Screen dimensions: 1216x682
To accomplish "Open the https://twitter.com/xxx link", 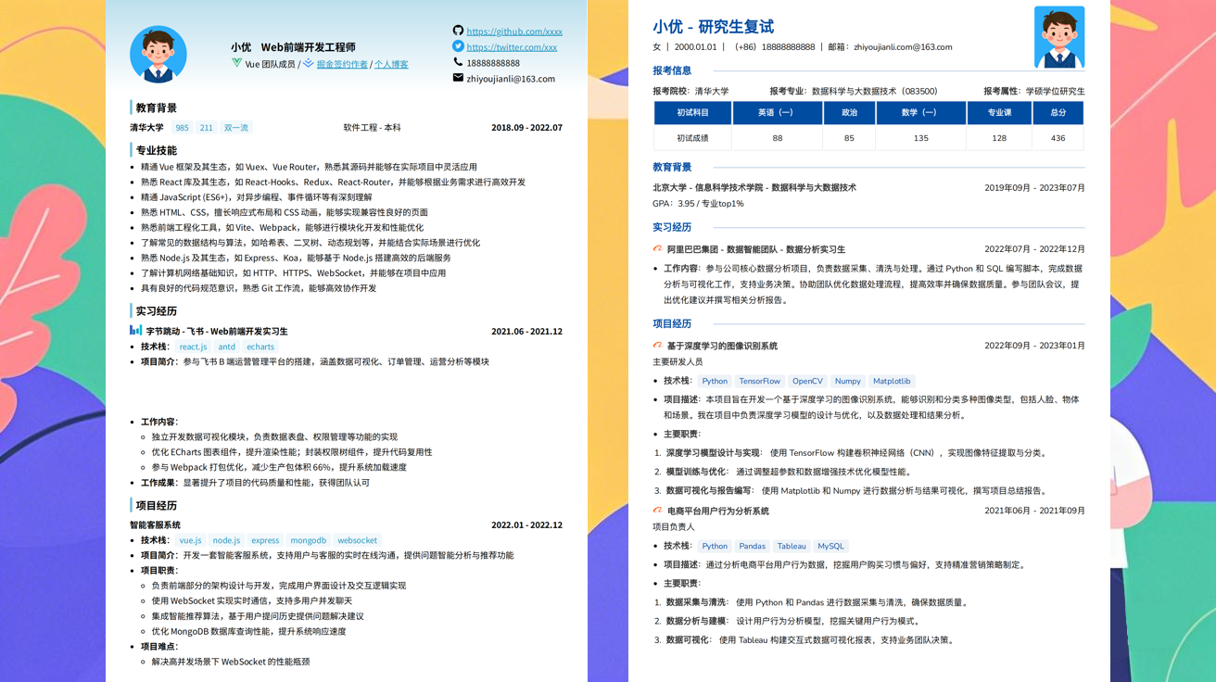I will tap(512, 47).
